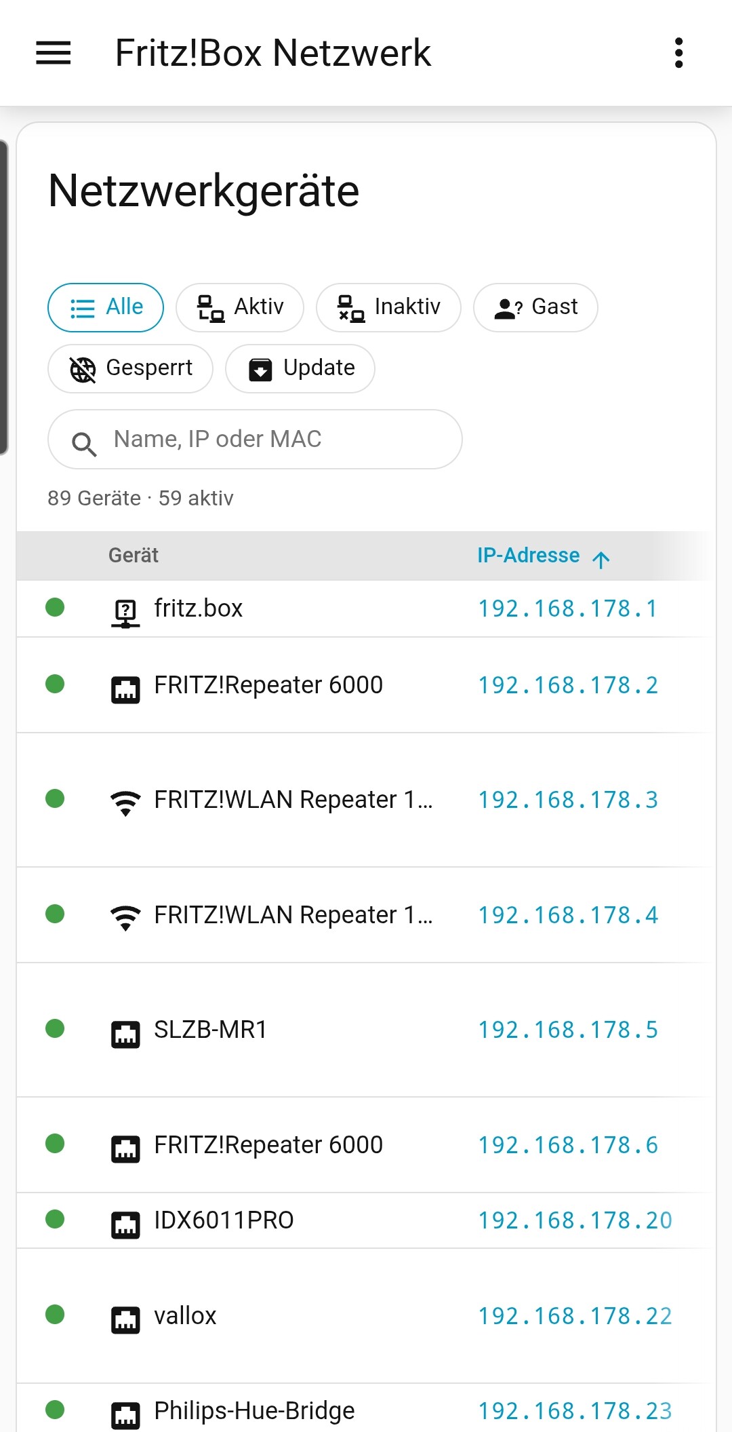The image size is (732, 1432).
Task: Open the hamburger navigation menu
Action: [54, 53]
